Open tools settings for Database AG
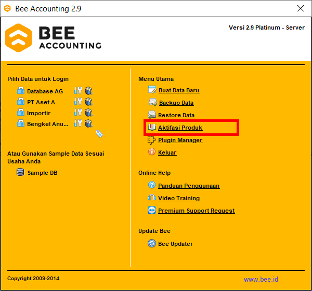 pos(78,90)
